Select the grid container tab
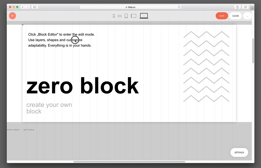The image size is (261, 168). [x=29, y=130]
